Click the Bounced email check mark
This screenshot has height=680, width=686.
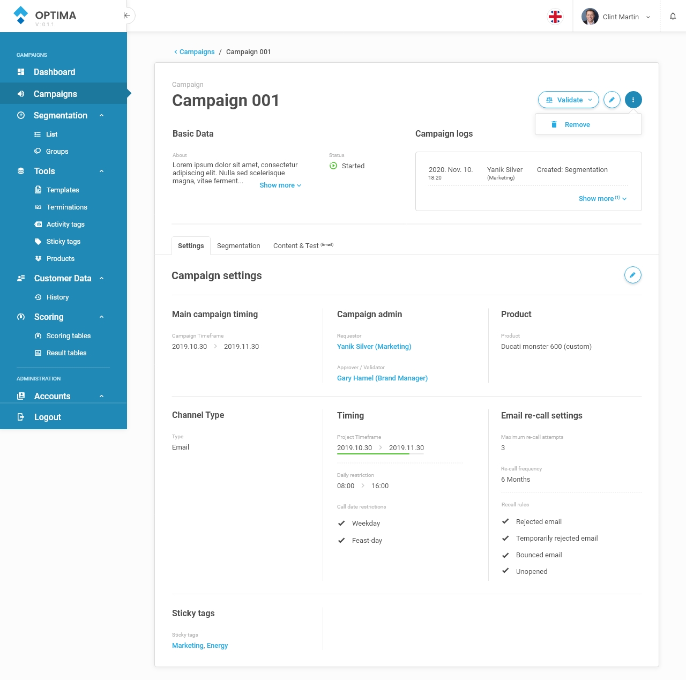[505, 555]
